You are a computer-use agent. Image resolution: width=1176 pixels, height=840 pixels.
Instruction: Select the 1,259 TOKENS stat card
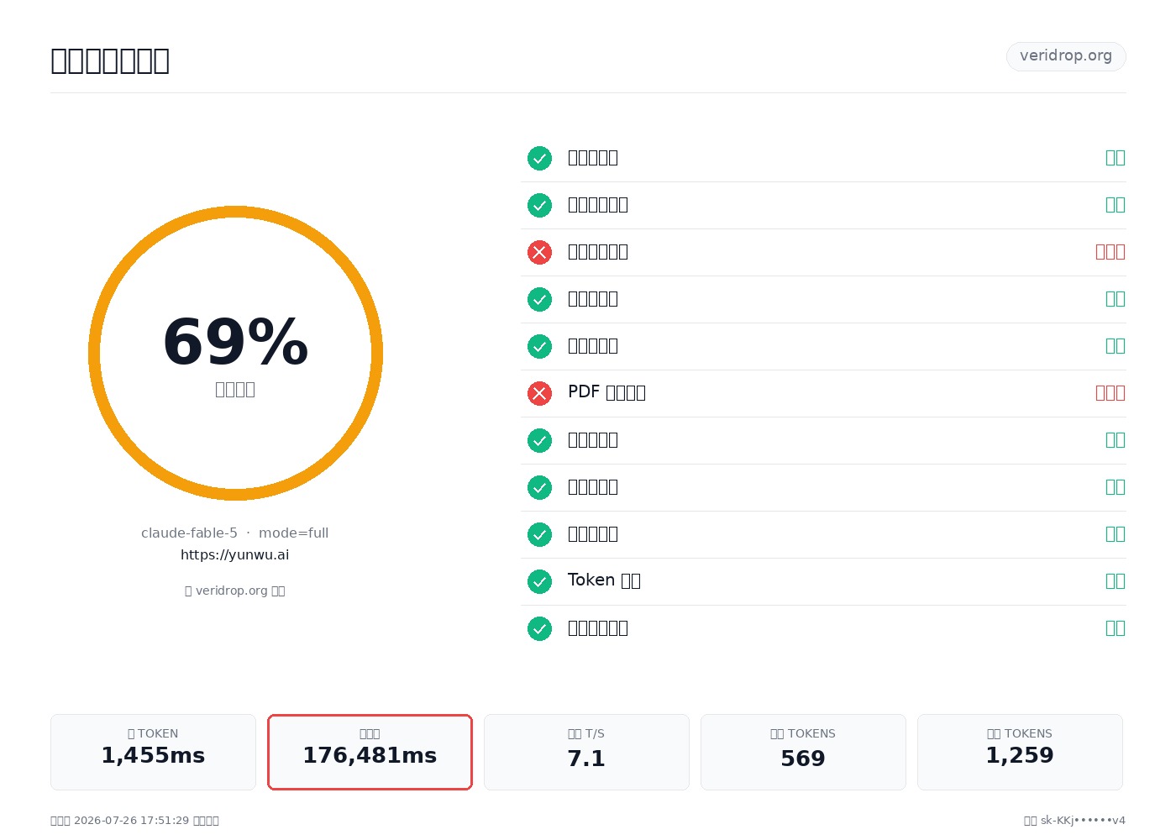click(1020, 752)
